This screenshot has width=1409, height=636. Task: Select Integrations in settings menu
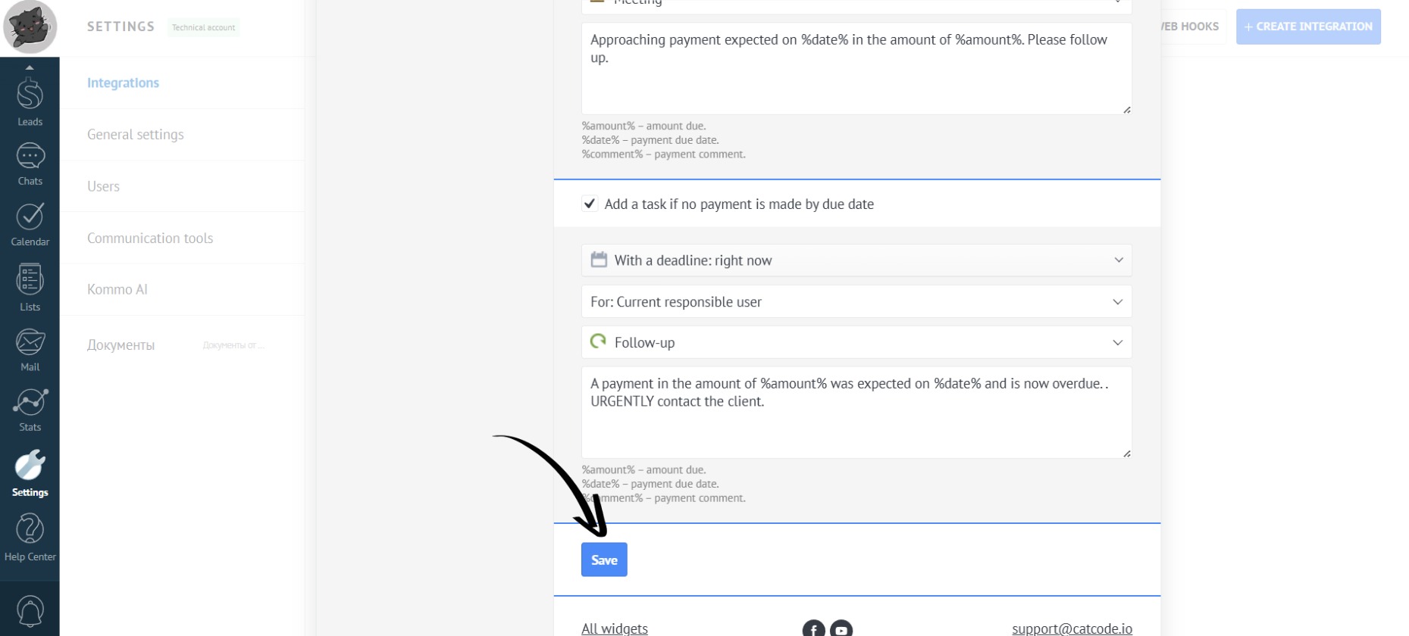pyautogui.click(x=123, y=83)
